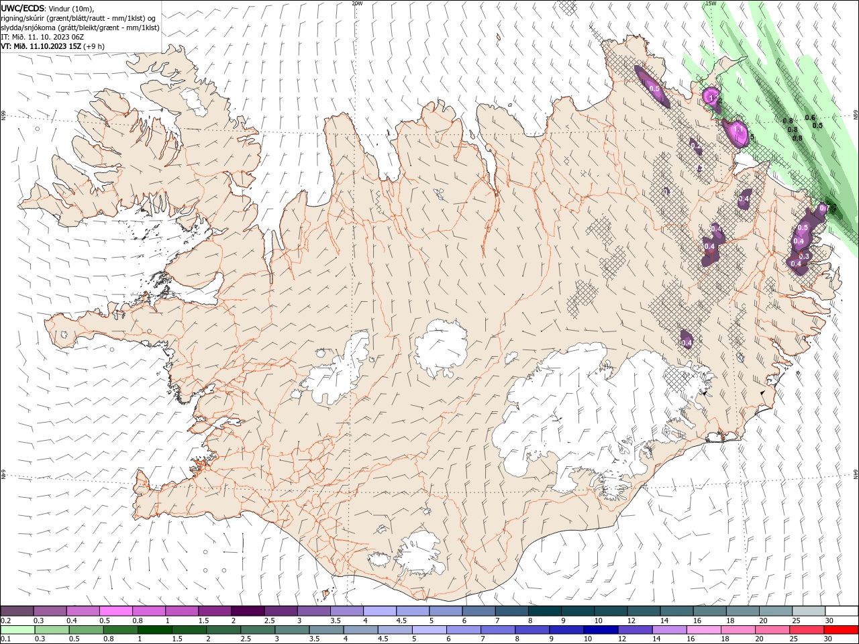Image resolution: width=859 pixels, height=644 pixels.
Task: Click the 'rigning/skúrir (grænt/blátt/rautt' legend line
Action: [x=78, y=18]
